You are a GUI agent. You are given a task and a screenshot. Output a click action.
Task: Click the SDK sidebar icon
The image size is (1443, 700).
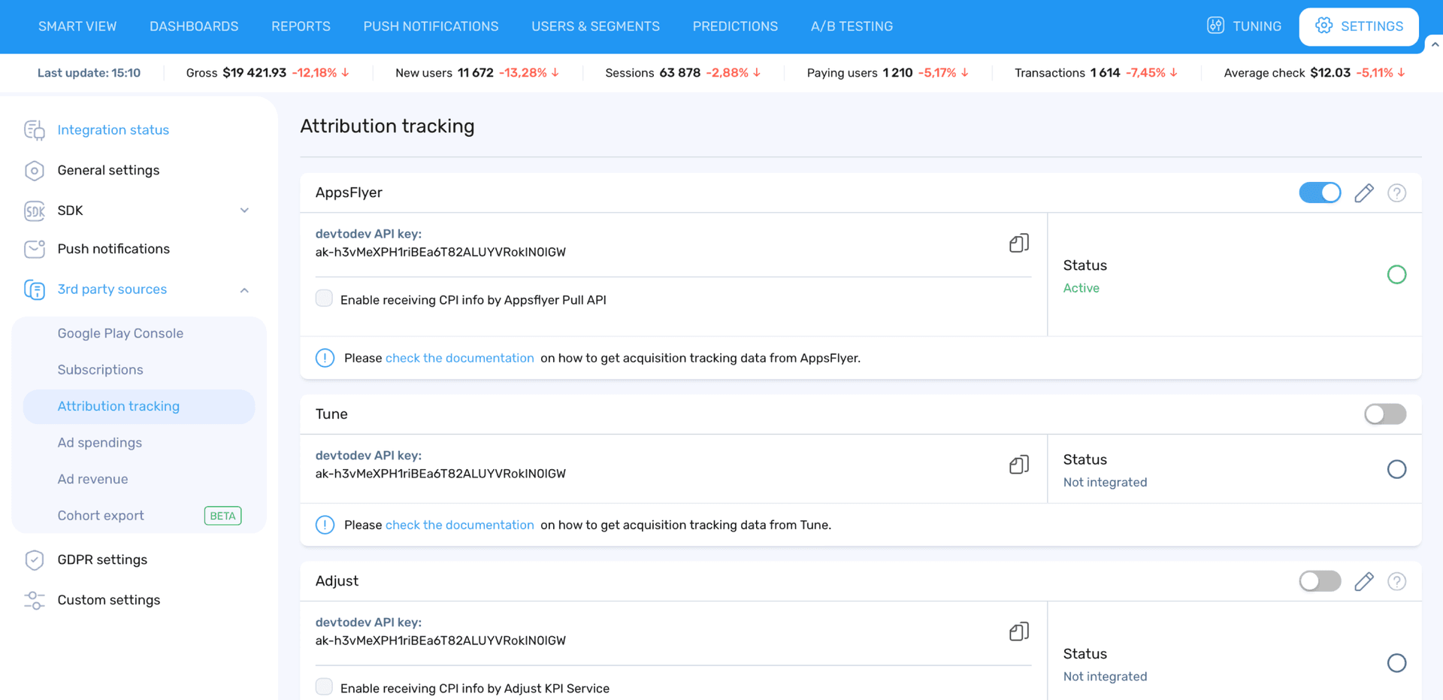click(34, 211)
